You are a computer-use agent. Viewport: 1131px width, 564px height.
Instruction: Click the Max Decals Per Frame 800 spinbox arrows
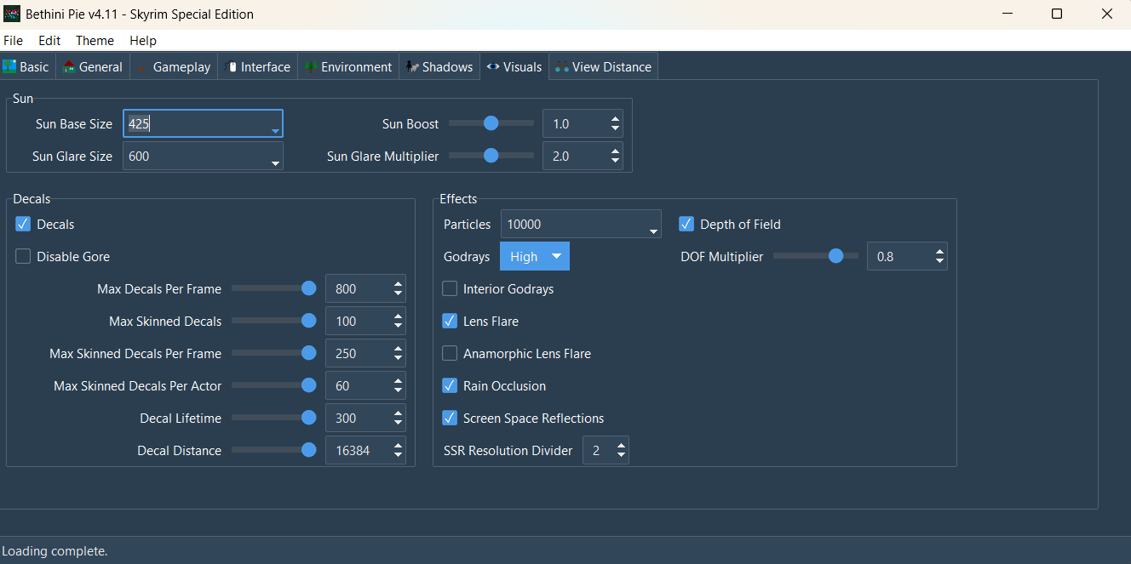tap(398, 289)
